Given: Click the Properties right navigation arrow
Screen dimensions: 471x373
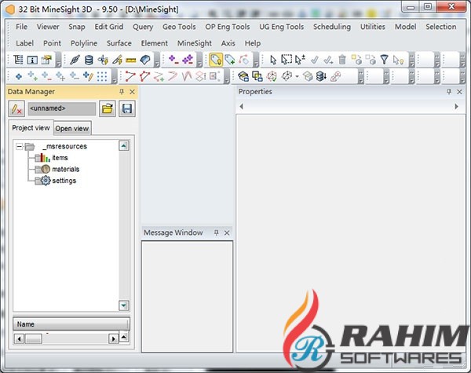Looking at the screenshot, I should coord(456,106).
